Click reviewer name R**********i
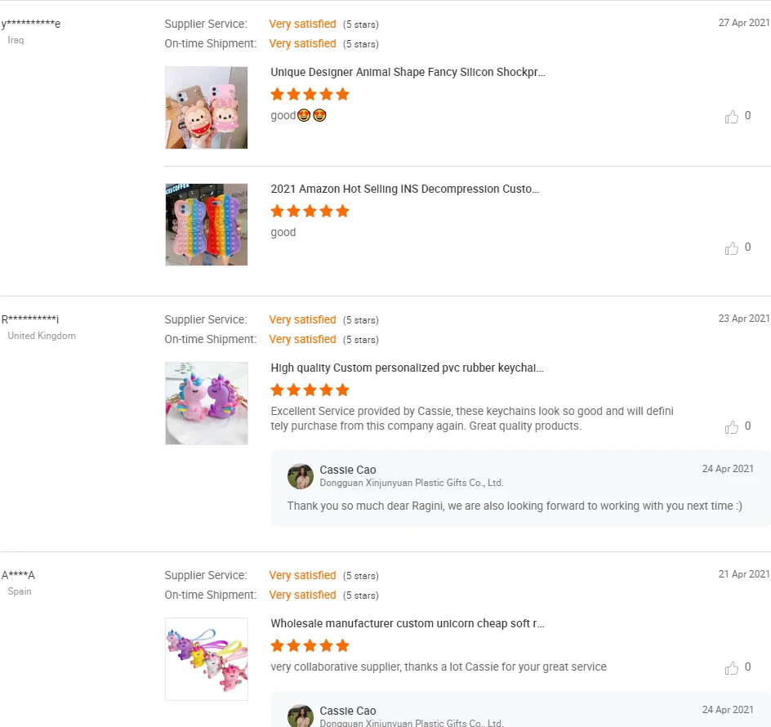Screen dimensions: 771x727 click(30, 319)
